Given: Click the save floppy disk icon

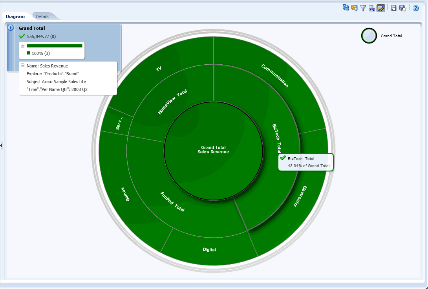Looking at the screenshot, I should click(394, 8).
